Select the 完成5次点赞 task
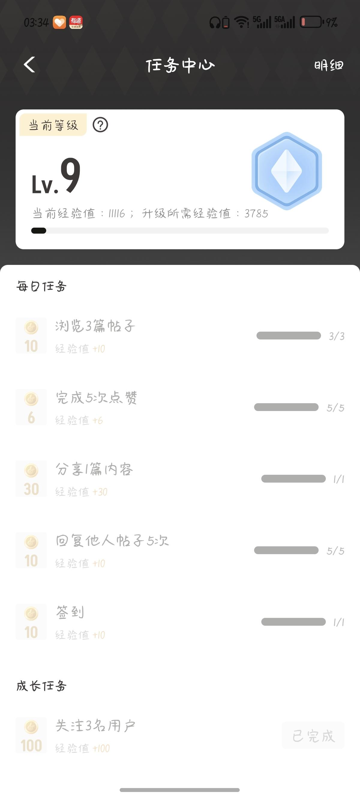This screenshot has width=360, height=801. pyautogui.click(x=96, y=398)
